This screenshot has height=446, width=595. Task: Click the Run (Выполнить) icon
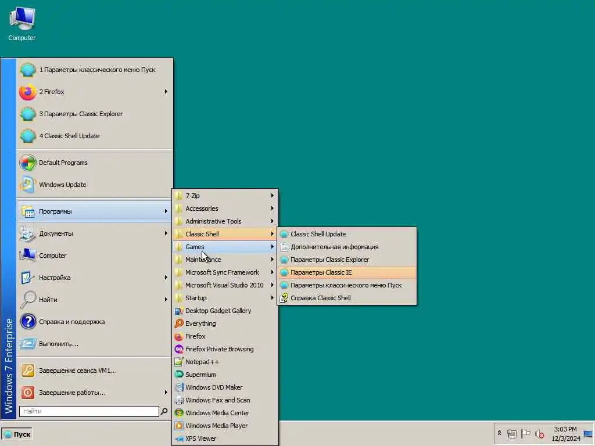tap(28, 344)
